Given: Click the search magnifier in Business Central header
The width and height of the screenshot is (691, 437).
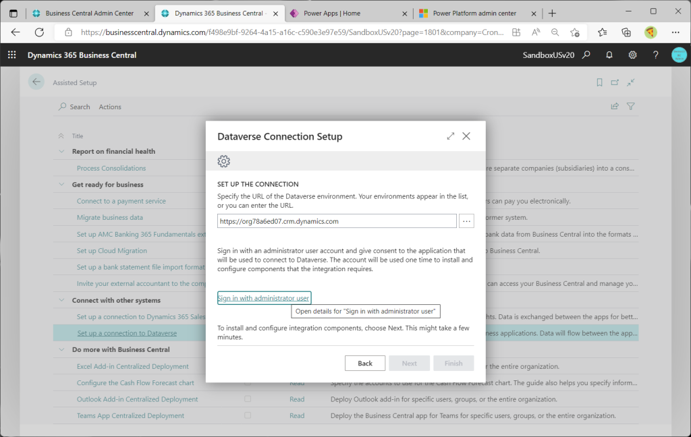Looking at the screenshot, I should coord(586,55).
